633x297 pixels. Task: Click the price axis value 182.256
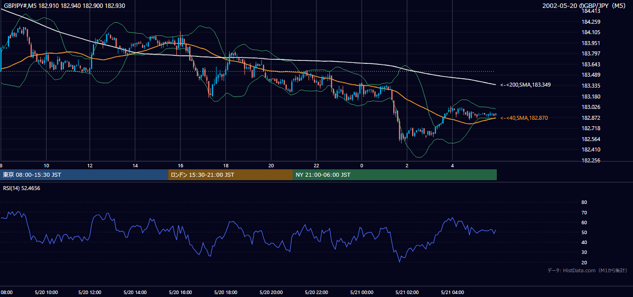[x=591, y=160]
